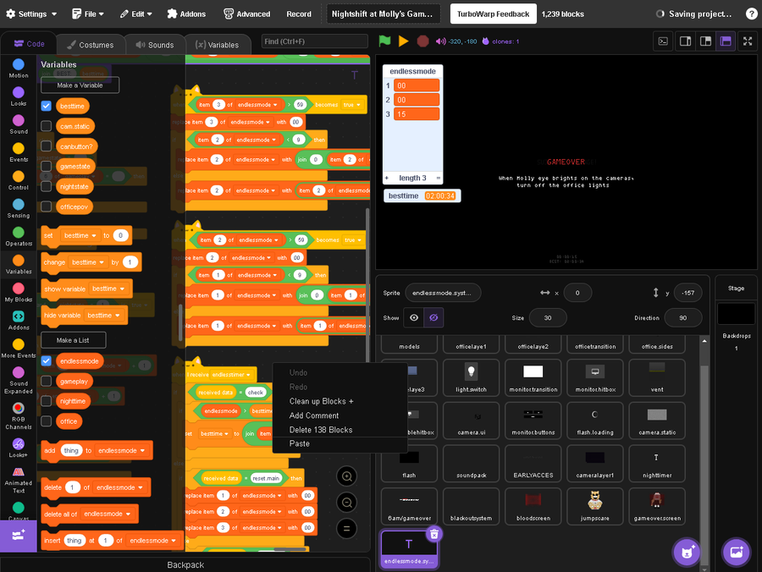Check the gameplay list checkbox

[x=47, y=381]
